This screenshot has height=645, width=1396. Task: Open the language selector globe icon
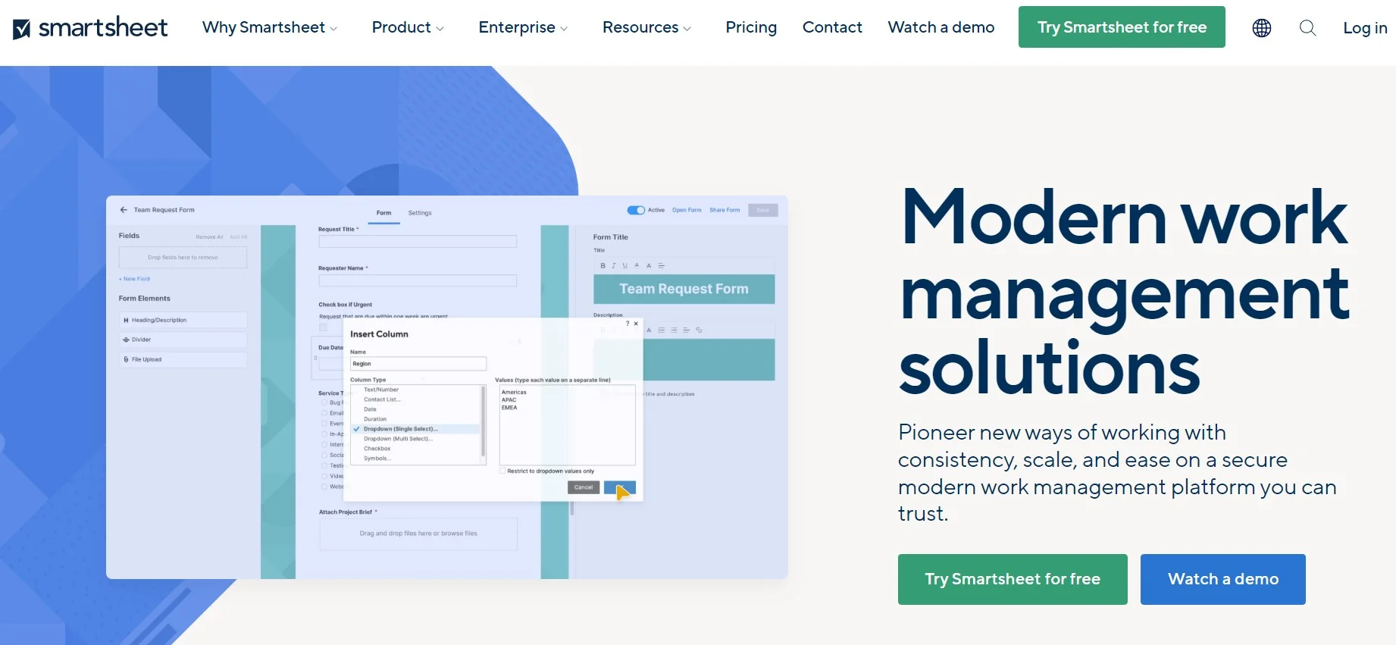1261,28
